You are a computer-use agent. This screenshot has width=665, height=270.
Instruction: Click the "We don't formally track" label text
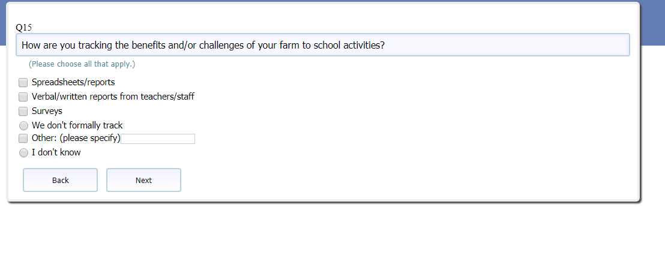click(x=77, y=125)
